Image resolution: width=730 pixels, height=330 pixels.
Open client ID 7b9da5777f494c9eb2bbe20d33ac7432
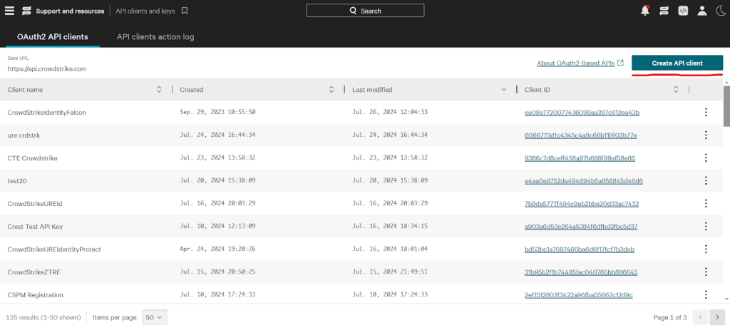pos(582,203)
